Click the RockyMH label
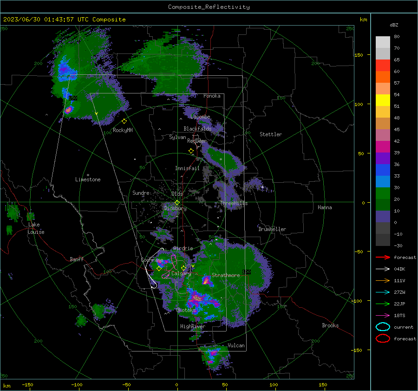Viewport: 418px width, 391px height. [123, 130]
